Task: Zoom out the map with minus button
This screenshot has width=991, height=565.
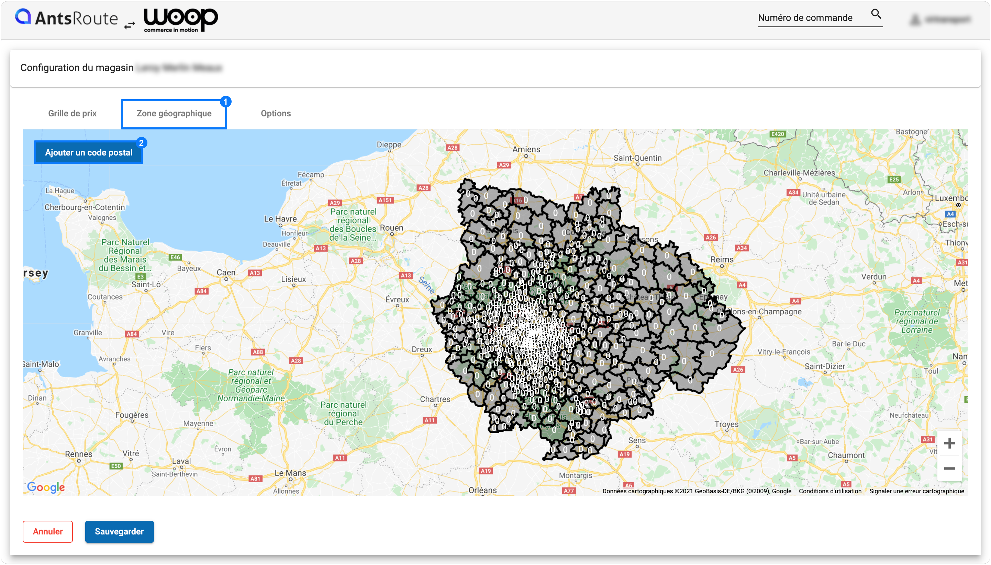Action: (949, 469)
